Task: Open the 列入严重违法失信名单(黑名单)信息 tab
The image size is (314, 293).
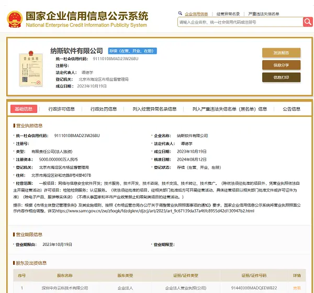Action: pos(230,109)
